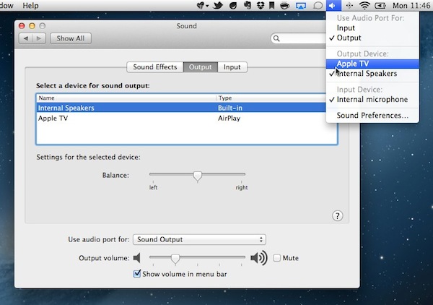Screen dimensions: 433x305
Task: Click the loud volume speaker icon
Action: click(259, 258)
